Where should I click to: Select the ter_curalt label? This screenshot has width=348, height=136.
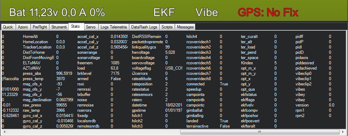point(249,37)
